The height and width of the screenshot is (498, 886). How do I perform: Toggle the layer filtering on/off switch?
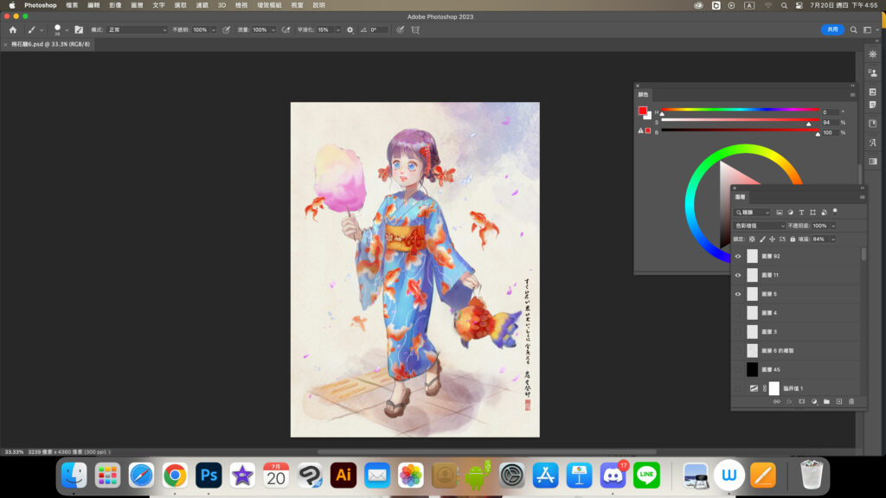tap(835, 212)
